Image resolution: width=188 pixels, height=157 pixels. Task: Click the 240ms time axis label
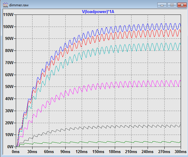148,152
